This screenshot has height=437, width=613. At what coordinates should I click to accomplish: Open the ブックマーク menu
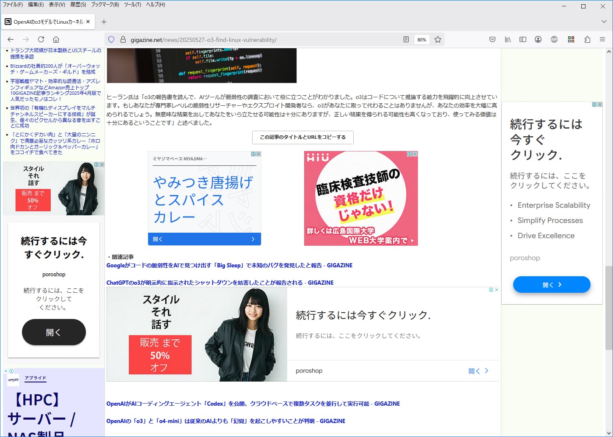[x=105, y=4]
